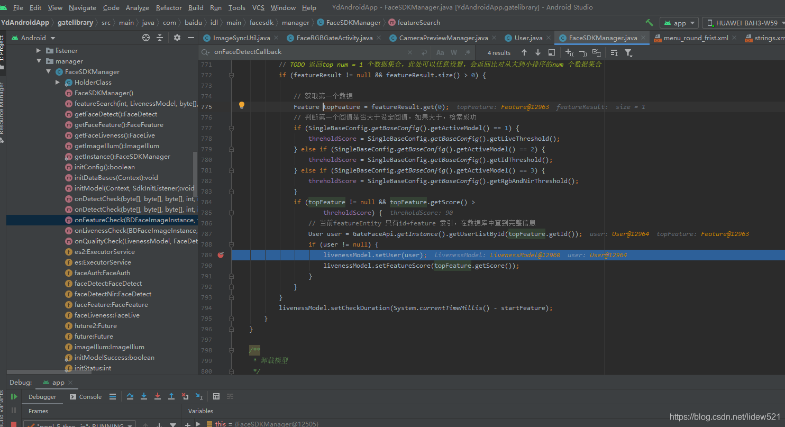Switch to the CameraPreviewManager.java tab

click(443, 38)
